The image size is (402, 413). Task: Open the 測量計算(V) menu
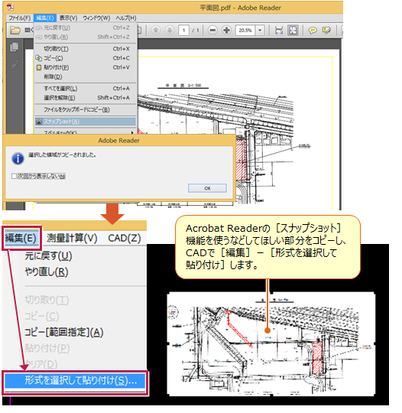click(x=72, y=239)
